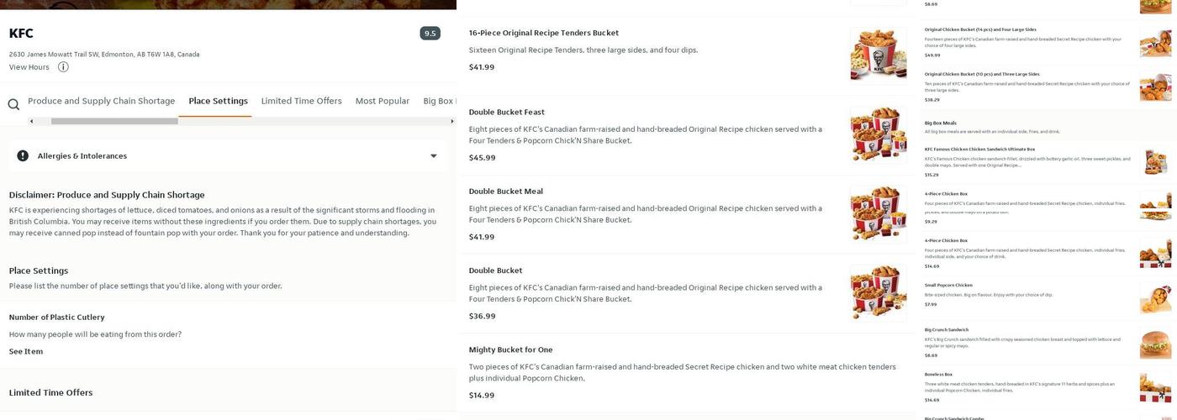Click the Allergies & Intolerances warning icon
The height and width of the screenshot is (420, 1177).
point(23,155)
